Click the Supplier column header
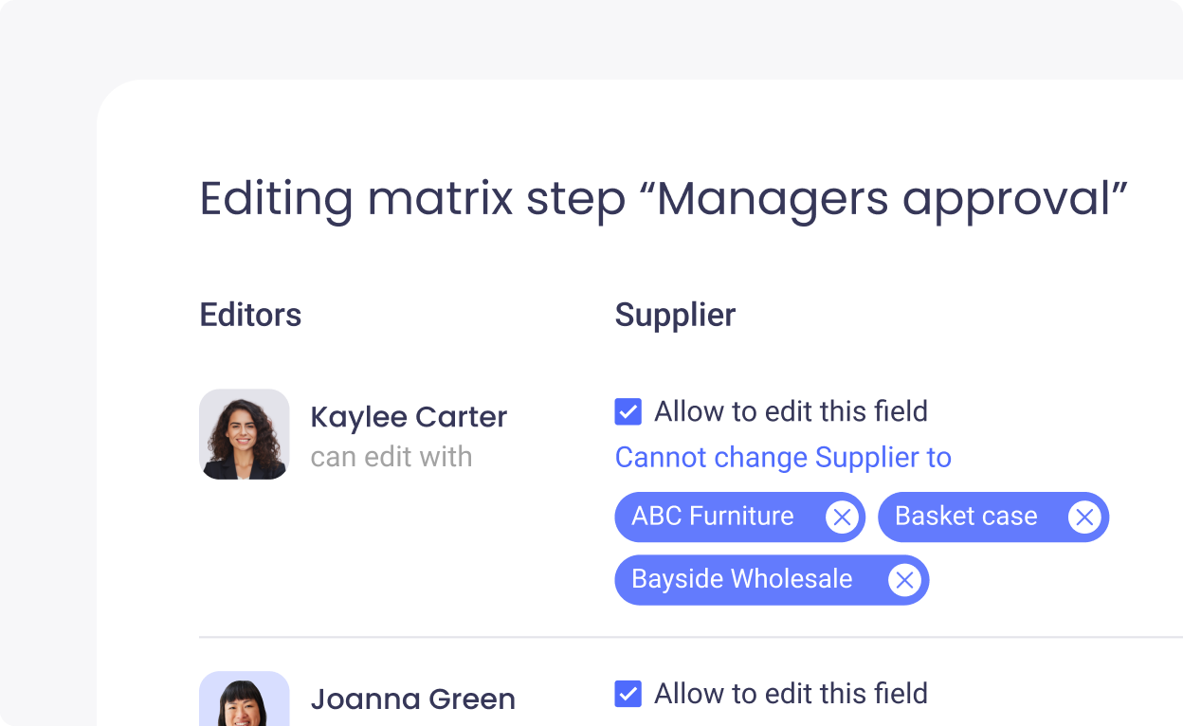Viewport: 1183px width, 726px height. click(x=675, y=315)
